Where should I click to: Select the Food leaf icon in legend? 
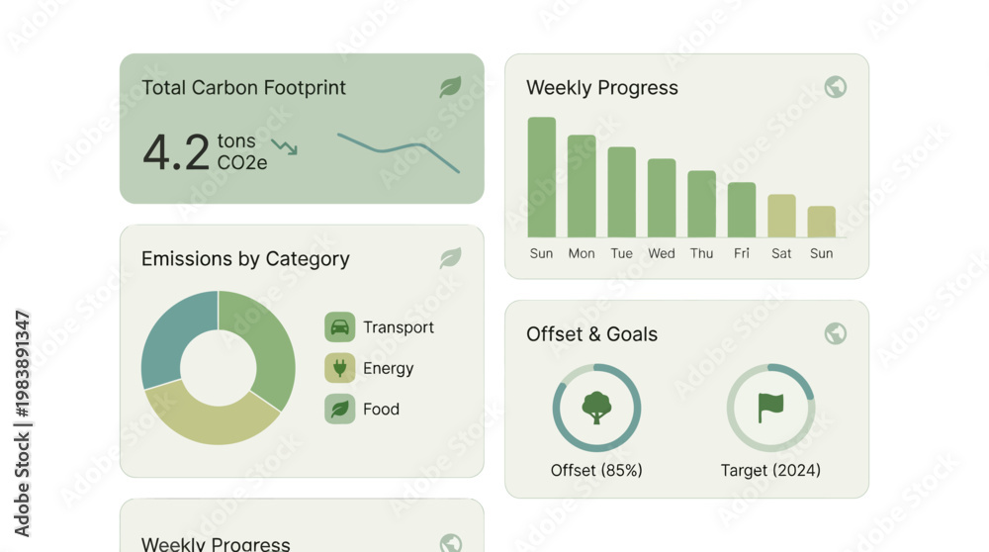click(339, 409)
